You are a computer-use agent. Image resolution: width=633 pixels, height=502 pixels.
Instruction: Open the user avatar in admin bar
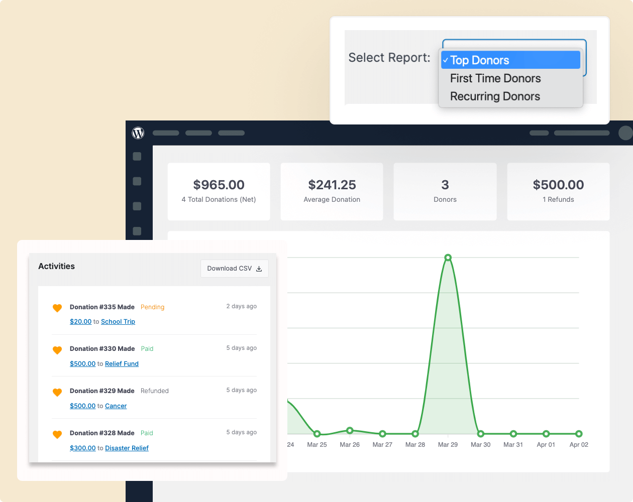625,133
